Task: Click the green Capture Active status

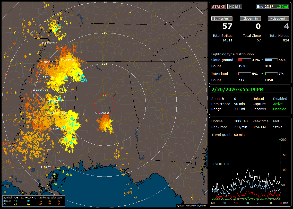Action: point(278,104)
